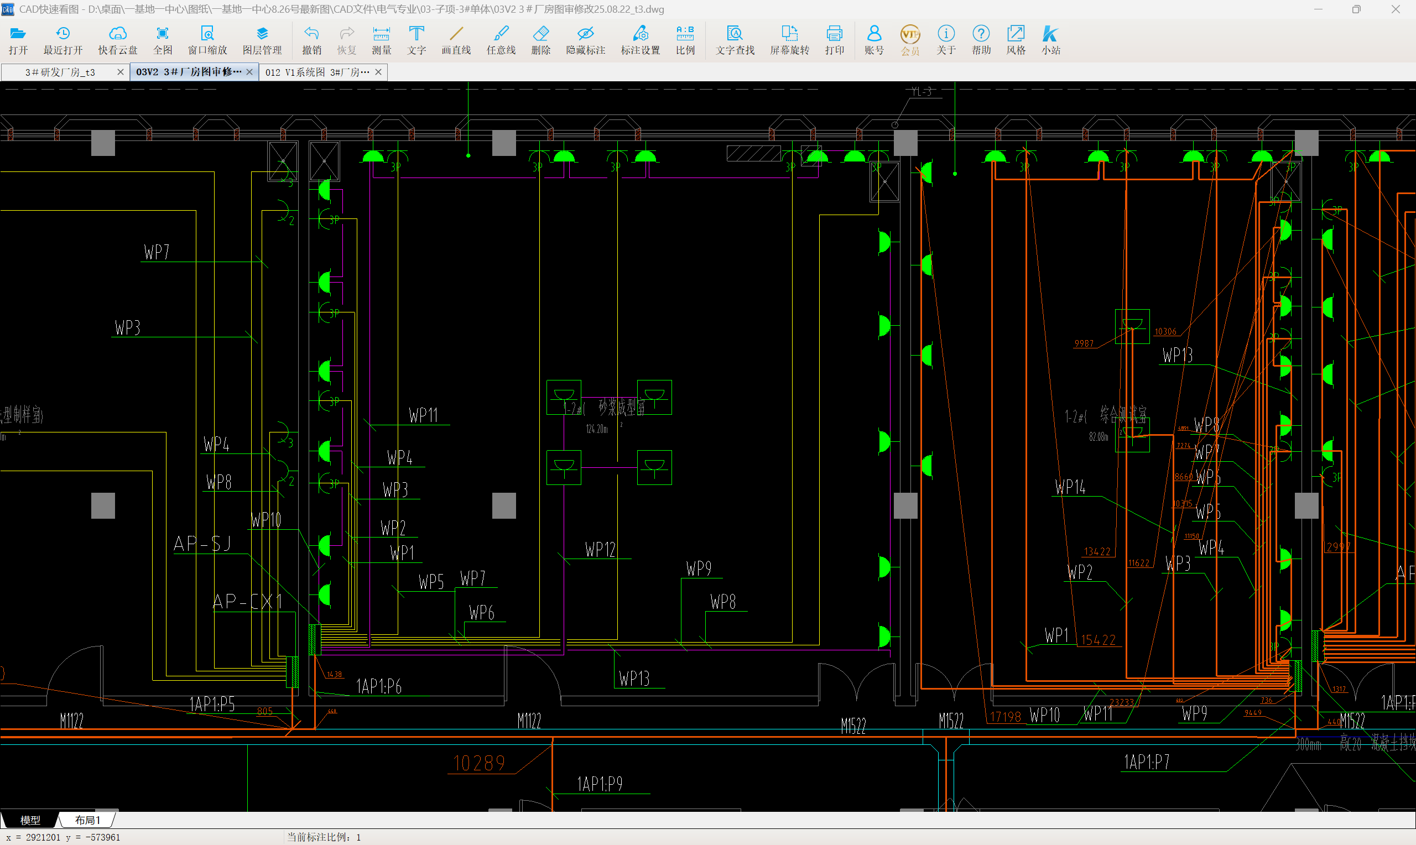This screenshot has width=1416, height=845.
Task: Click the screen rotation (屏幕旋转) button
Action: (789, 40)
